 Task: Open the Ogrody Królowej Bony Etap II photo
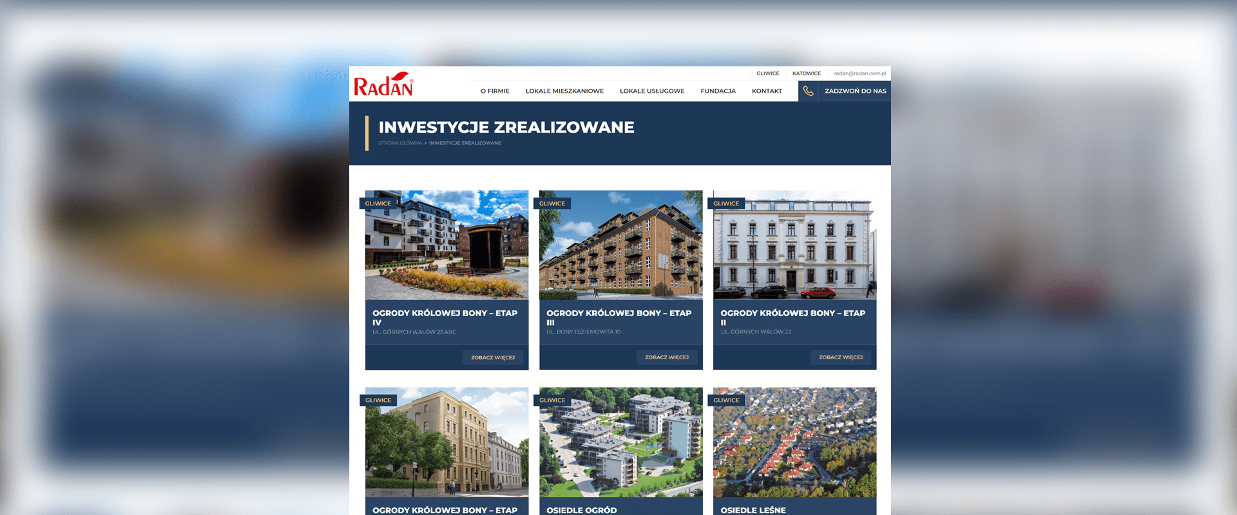point(794,245)
